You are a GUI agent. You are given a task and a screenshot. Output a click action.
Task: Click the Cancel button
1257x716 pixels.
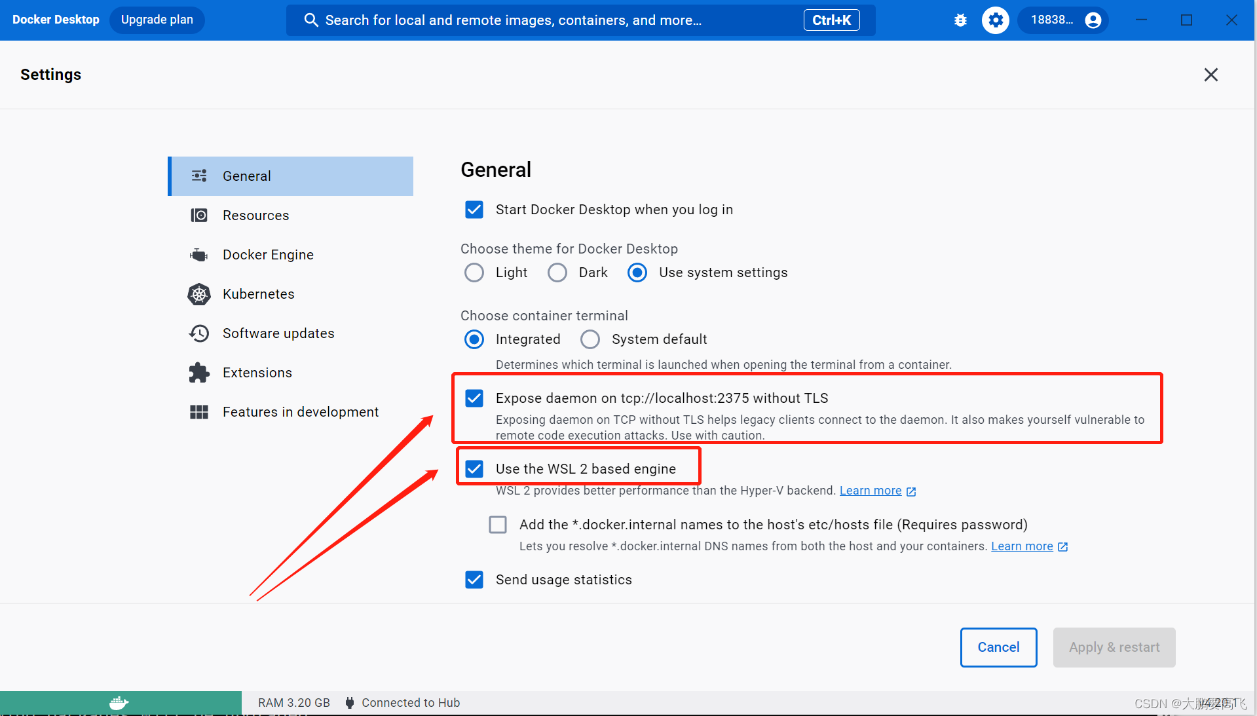tap(998, 647)
